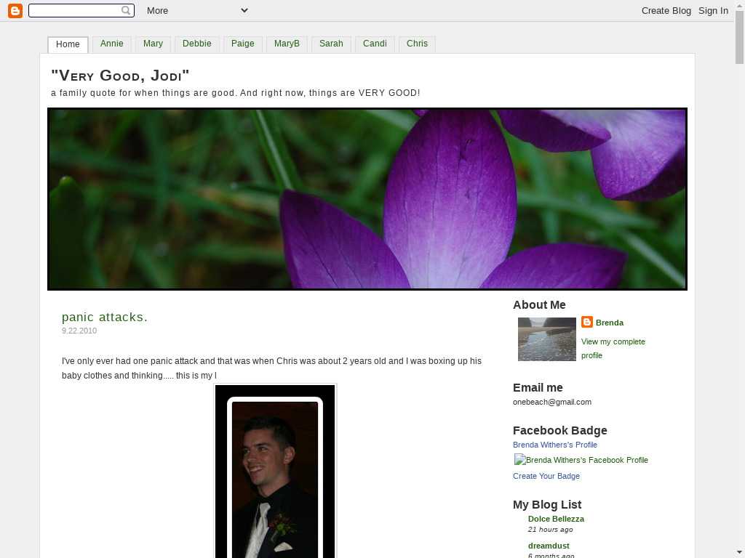Click the About Me beach thumbnail

coord(546,339)
